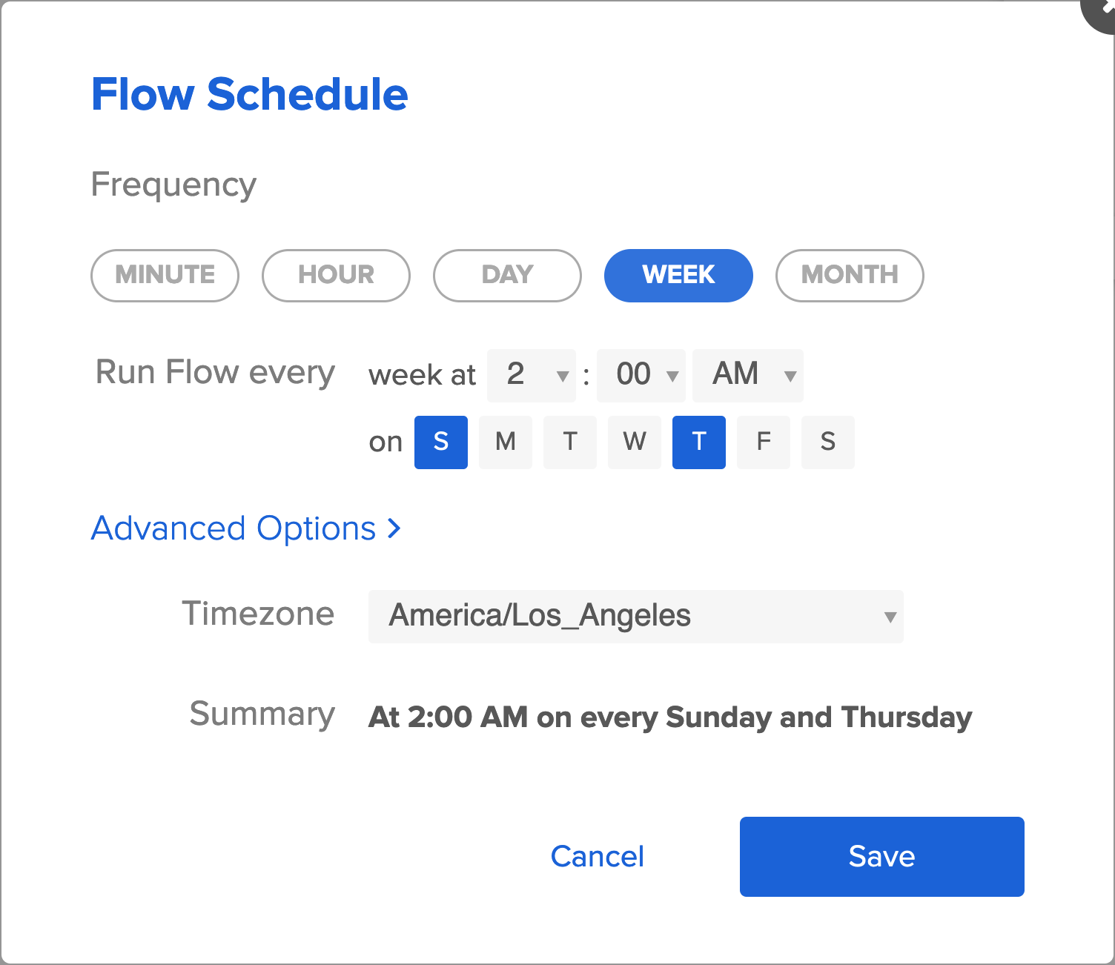Deselect Thursday day toggle

pos(699,442)
